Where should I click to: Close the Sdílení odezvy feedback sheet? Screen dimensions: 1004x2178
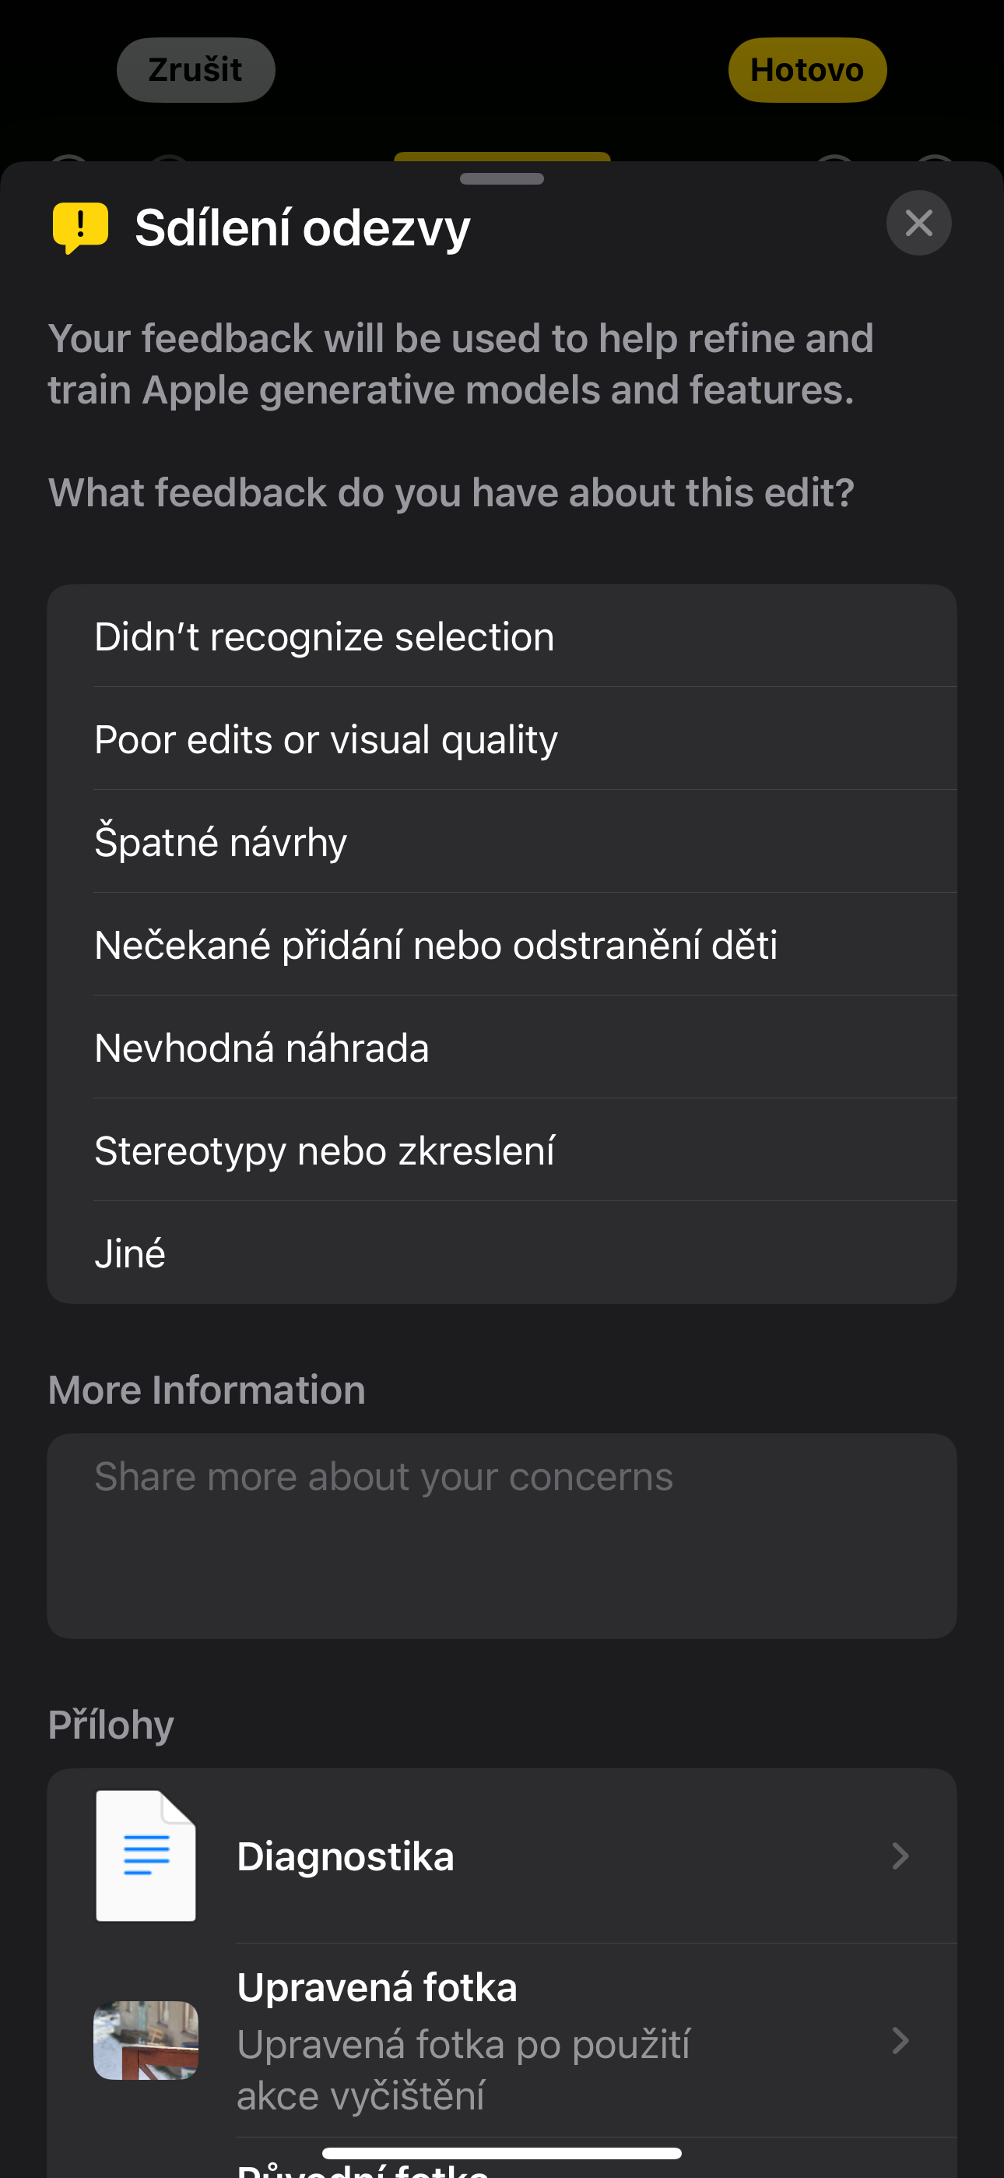pos(918,224)
